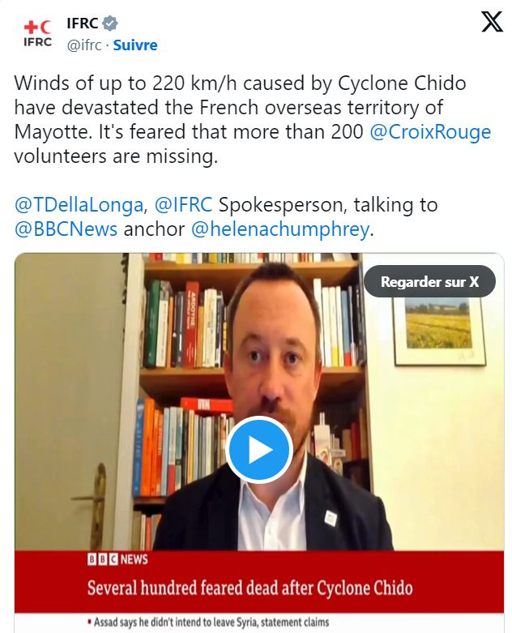This screenshot has height=633, width=512.
Task: Click the Suivre follow link
Action: 135,45
